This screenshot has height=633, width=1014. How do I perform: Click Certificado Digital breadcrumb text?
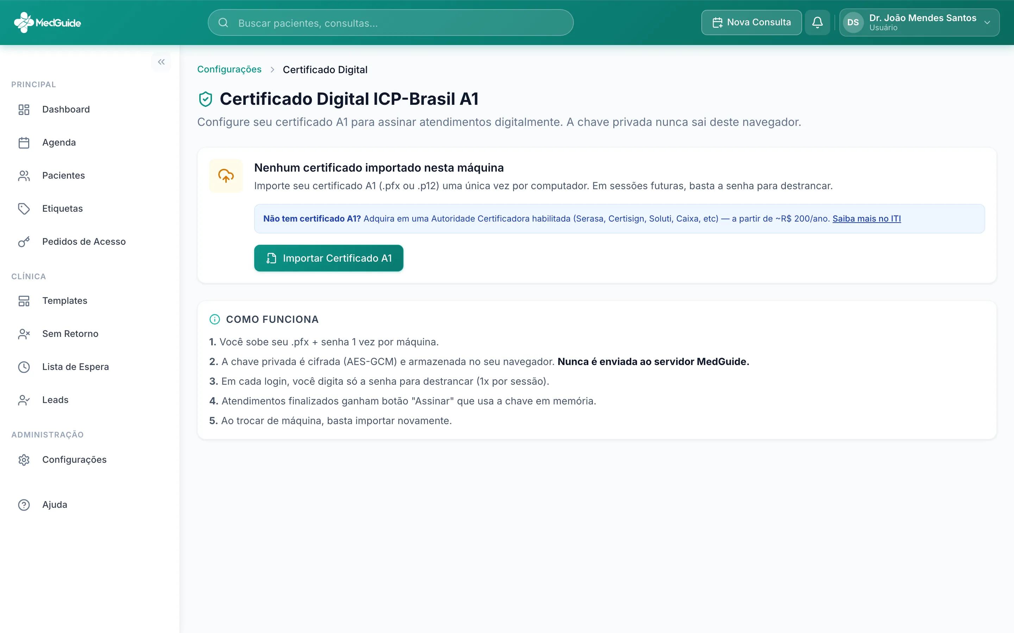point(325,70)
